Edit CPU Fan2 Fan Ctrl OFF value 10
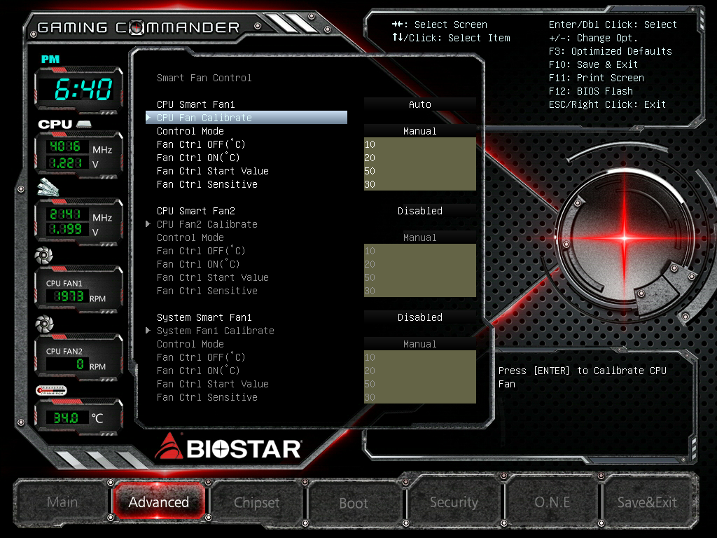 (420, 251)
